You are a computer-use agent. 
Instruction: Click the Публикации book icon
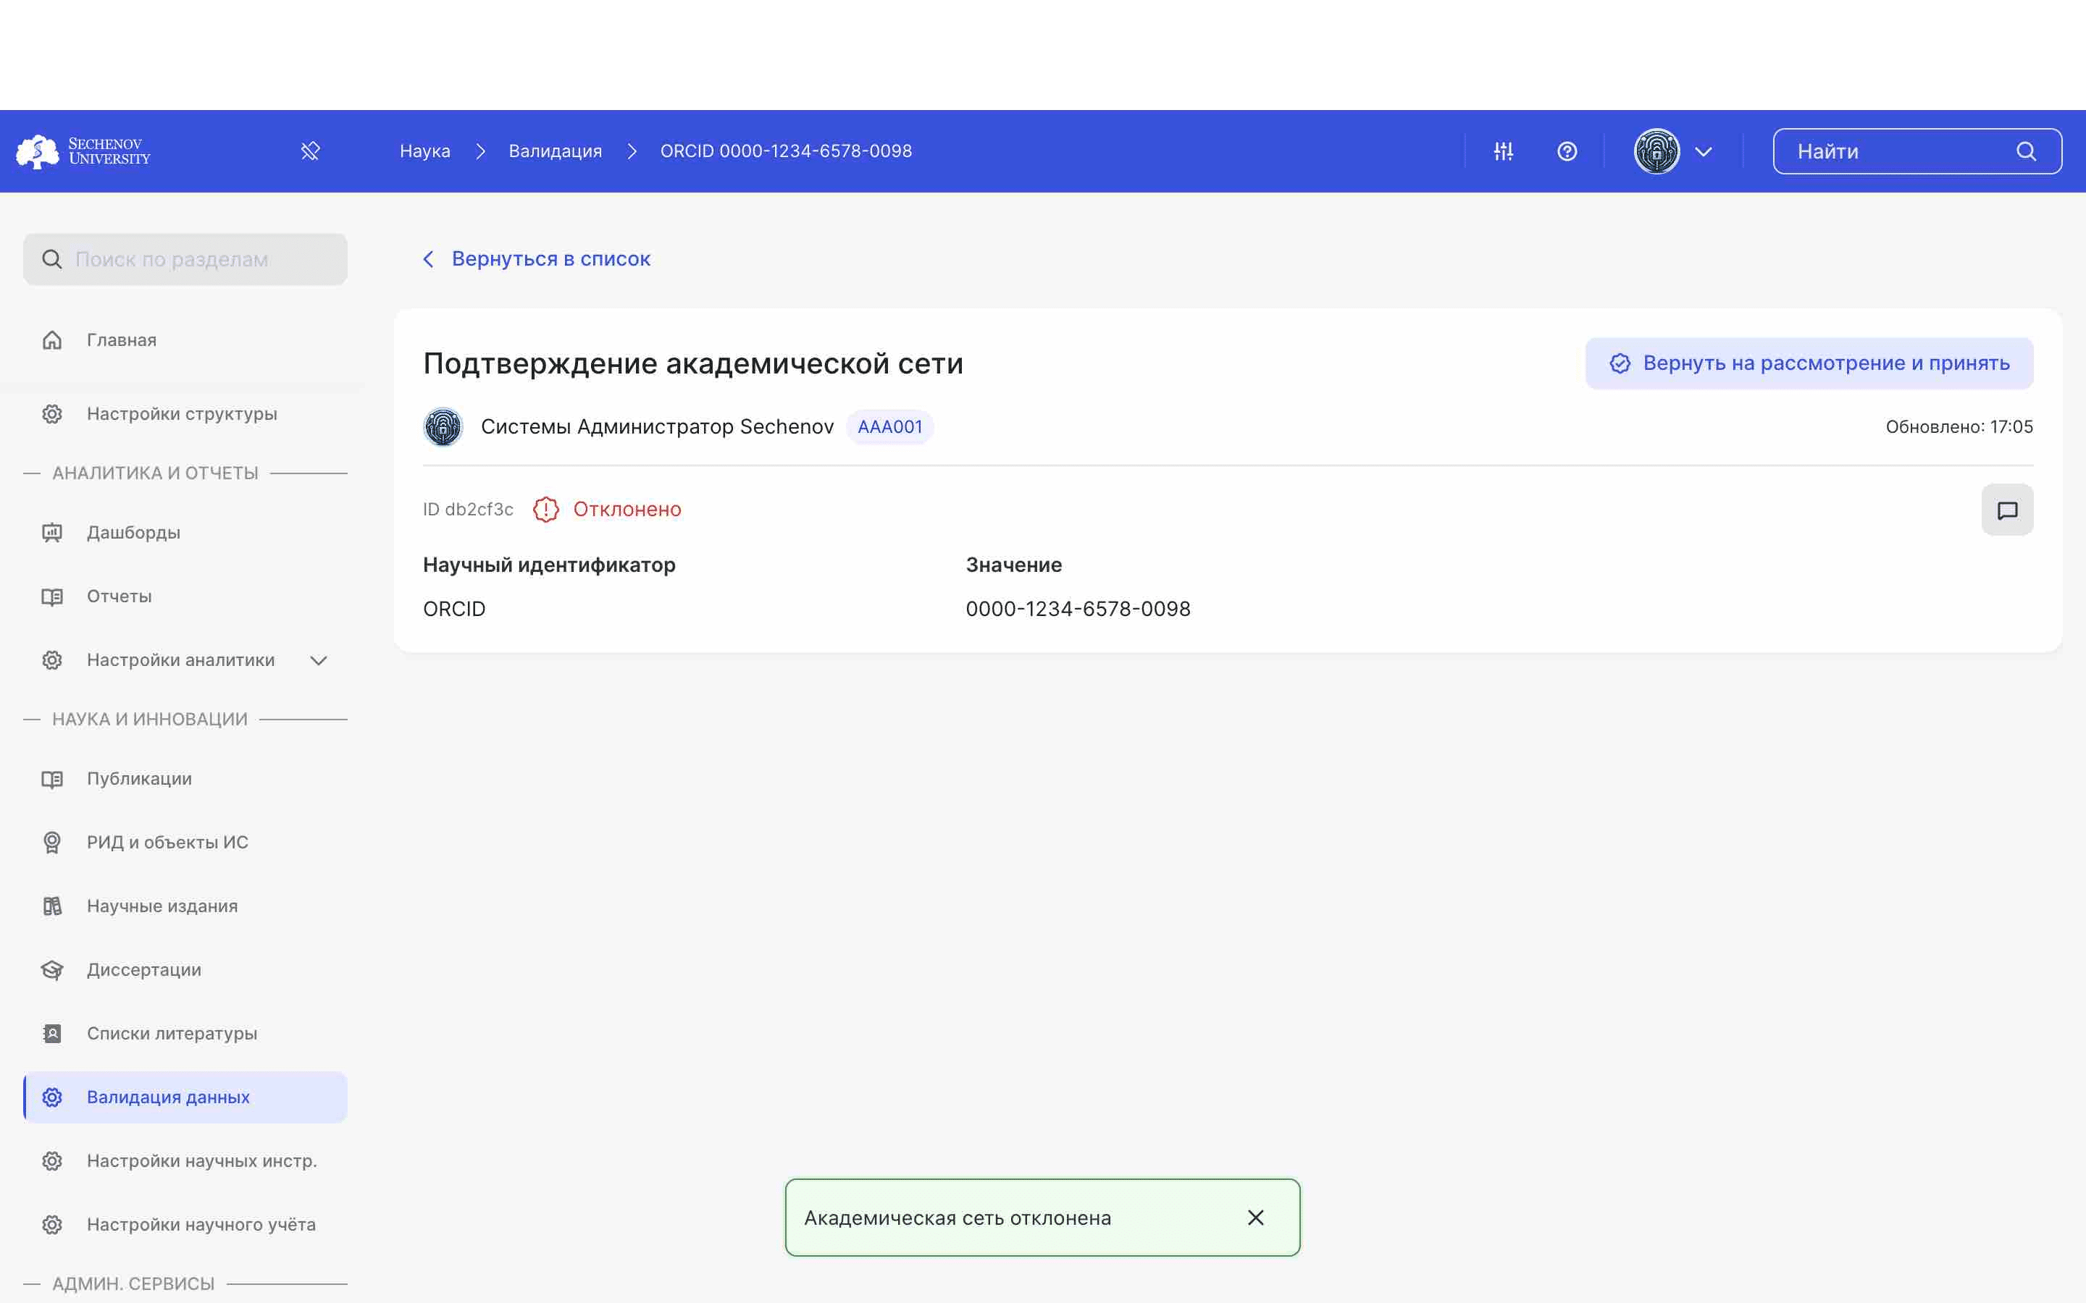[51, 779]
